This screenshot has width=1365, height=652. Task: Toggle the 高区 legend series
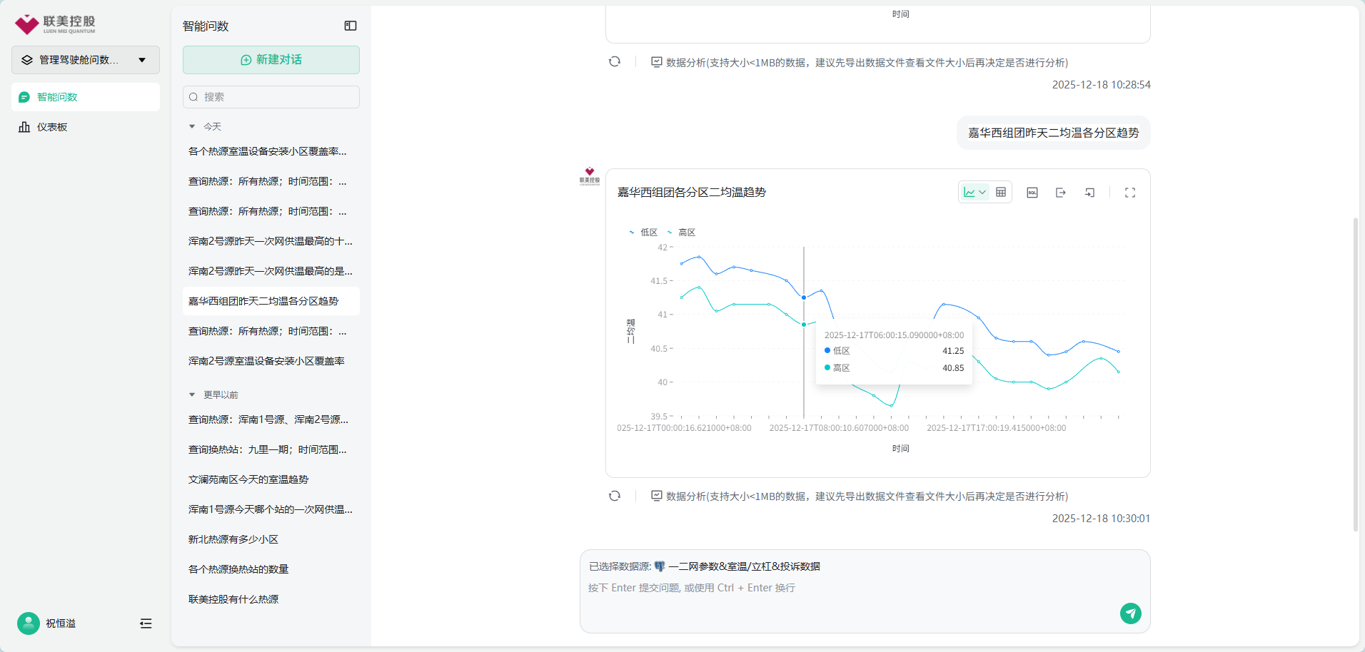coord(682,233)
